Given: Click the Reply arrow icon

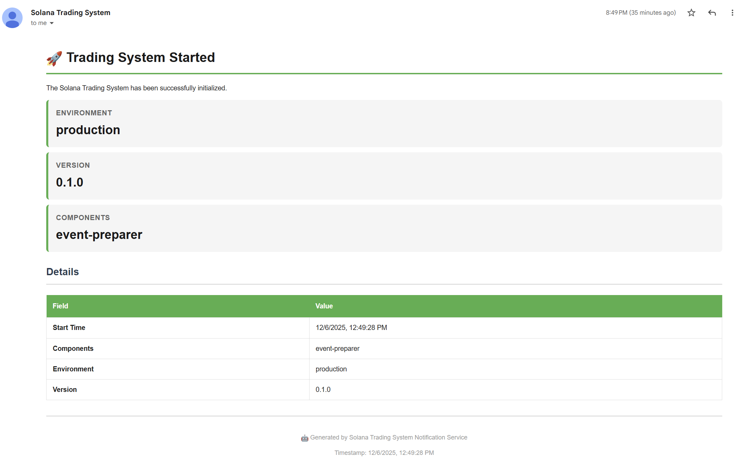Looking at the screenshot, I should click(712, 13).
